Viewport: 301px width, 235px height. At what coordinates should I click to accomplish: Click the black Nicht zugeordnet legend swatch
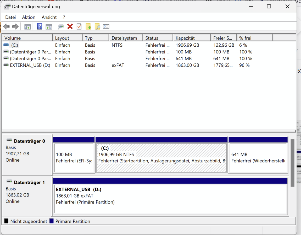click(6, 221)
